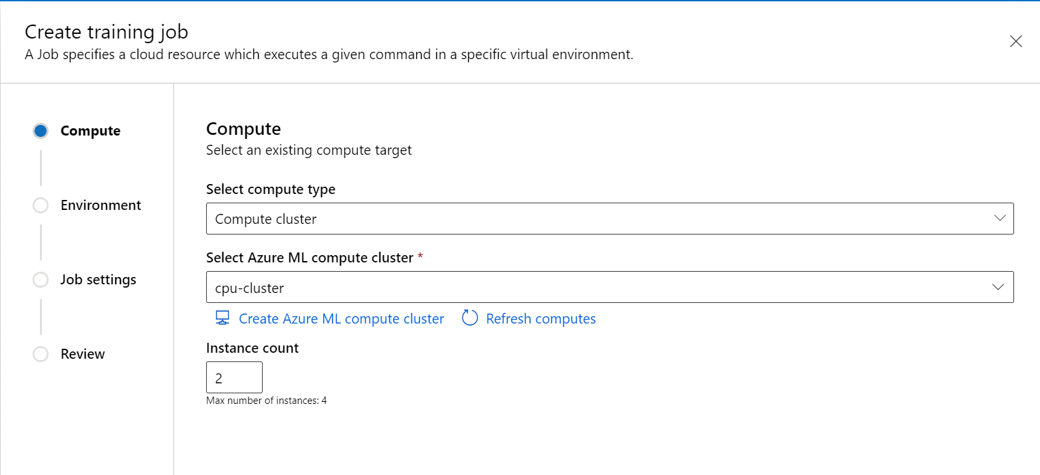The image size is (1040, 475).
Task: Click the filled Compute step circle indicator
Action: point(41,131)
